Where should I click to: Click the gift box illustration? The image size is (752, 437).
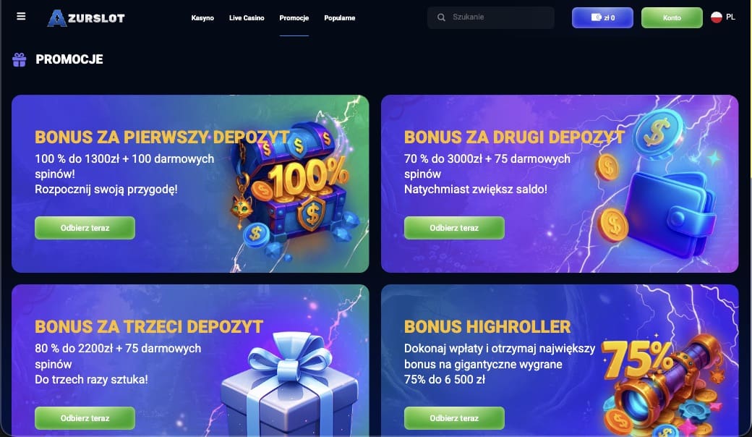tap(290, 383)
